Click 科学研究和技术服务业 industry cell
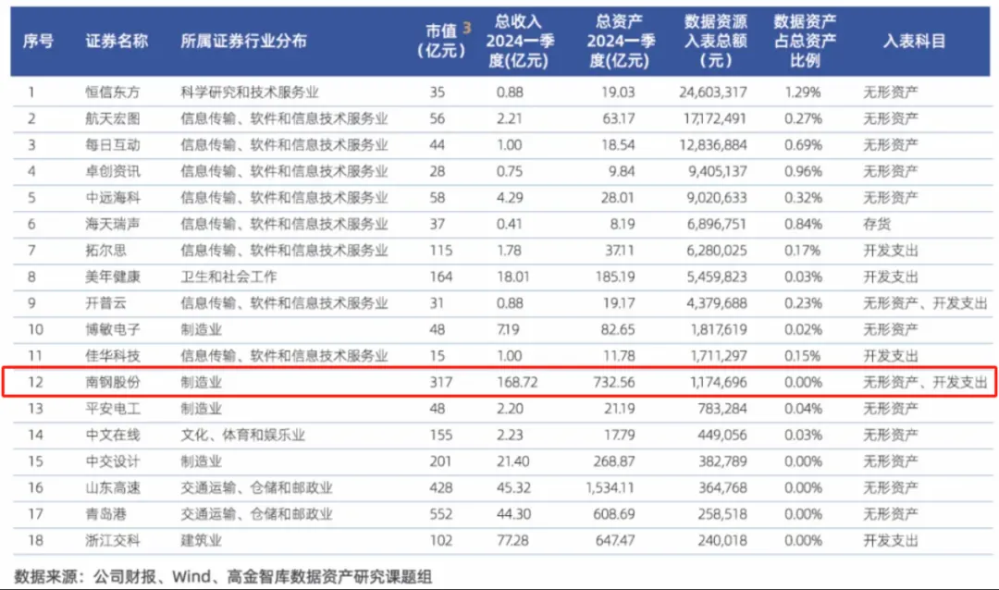The height and width of the screenshot is (590, 999). click(250, 92)
